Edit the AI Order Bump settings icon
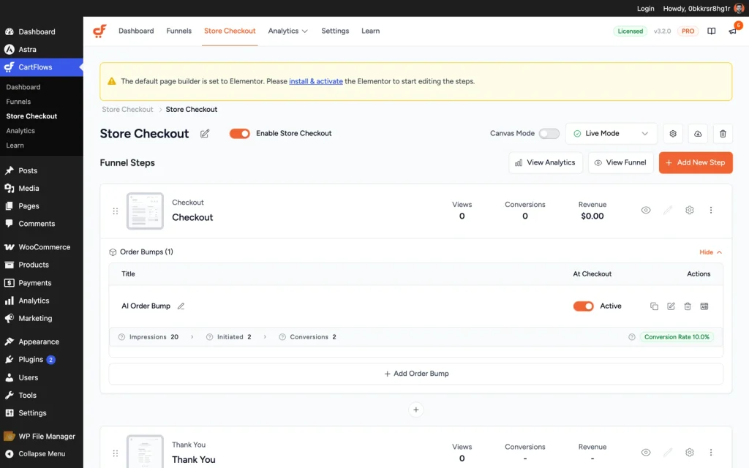Screen dimensions: 749x468 (671, 306)
